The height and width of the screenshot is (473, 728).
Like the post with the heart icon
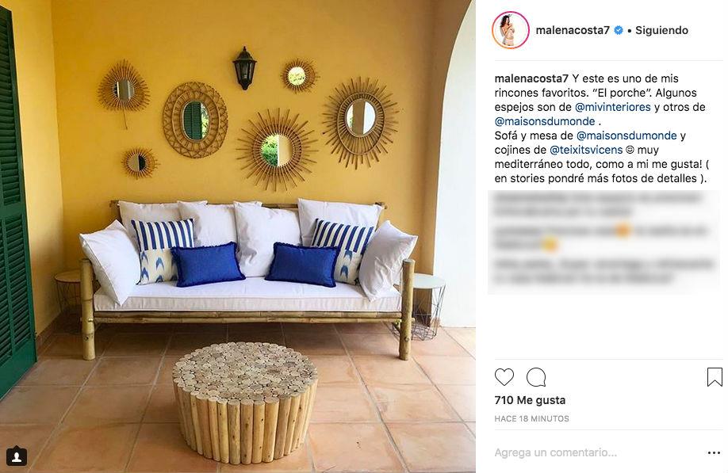click(x=504, y=377)
